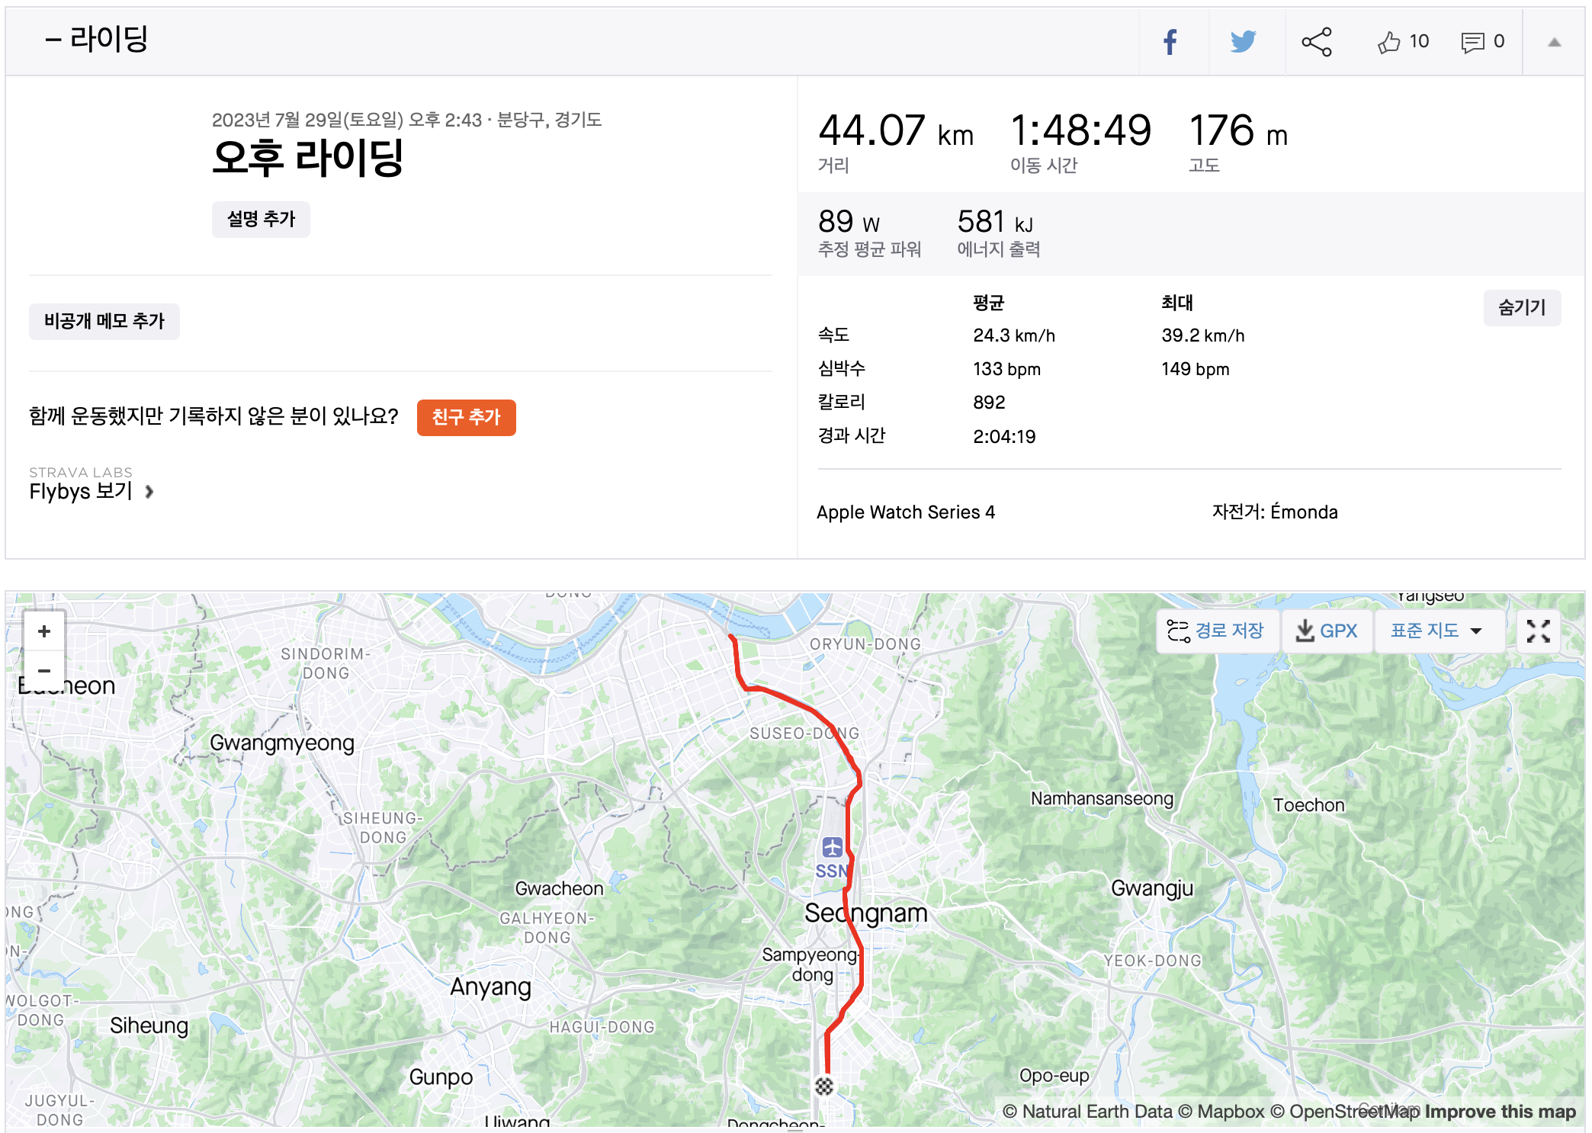Click the Improve this map link
This screenshot has height=1133, width=1592.
[x=1500, y=1112]
